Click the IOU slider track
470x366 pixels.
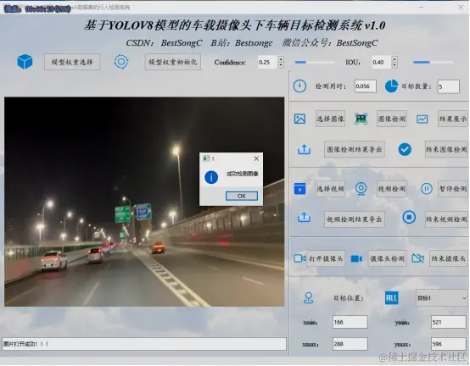pyautogui.click(x=433, y=62)
